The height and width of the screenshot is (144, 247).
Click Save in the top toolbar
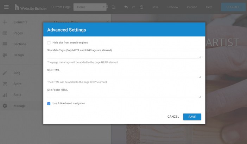click(155, 7)
